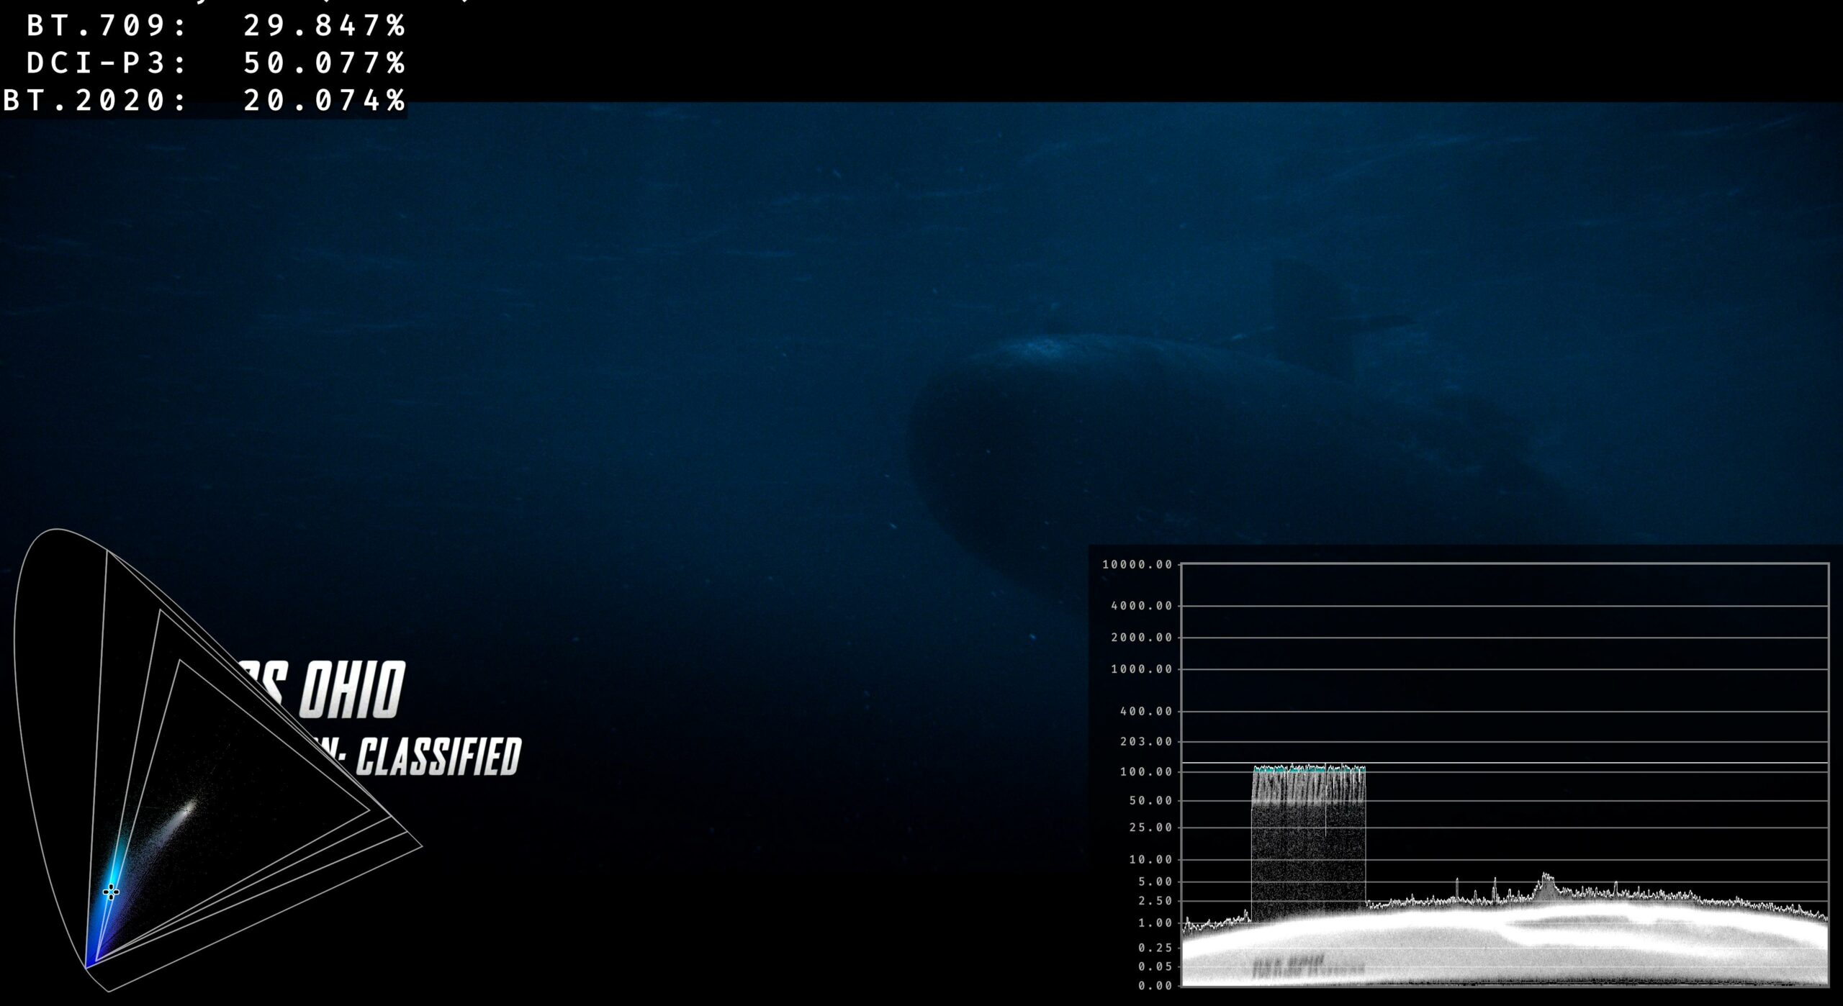Click the top apex of the spectral locus curve
Viewport: 1843px width, 1006px height.
[x=56, y=530]
